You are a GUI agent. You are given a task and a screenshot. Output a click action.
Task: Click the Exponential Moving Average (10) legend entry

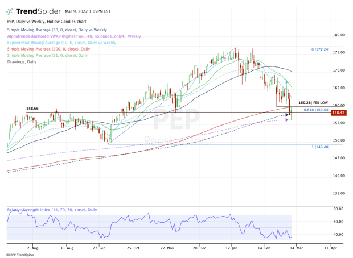pyautogui.click(x=61, y=43)
